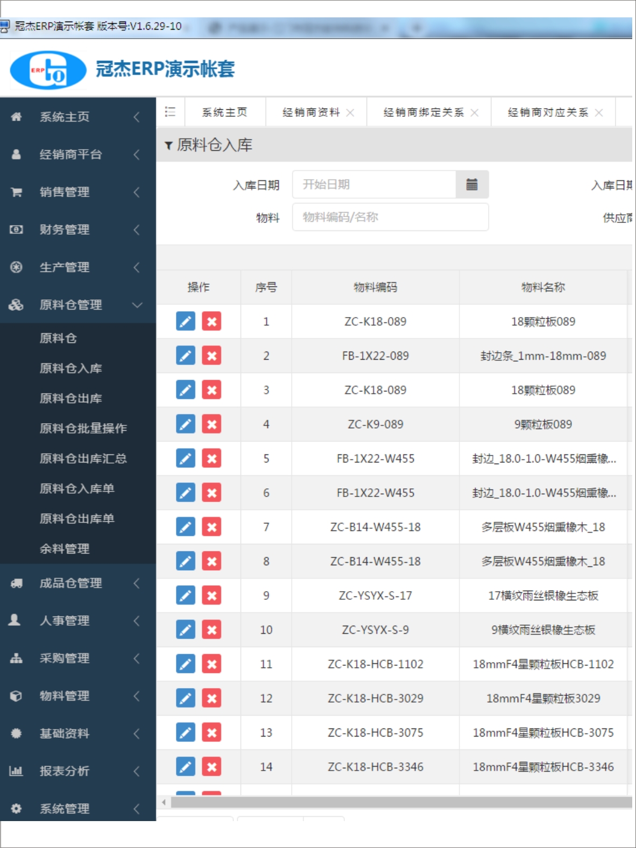Screen dimensions: 636x848
Task: Click the blue edit icon for row 1
Action: point(186,321)
